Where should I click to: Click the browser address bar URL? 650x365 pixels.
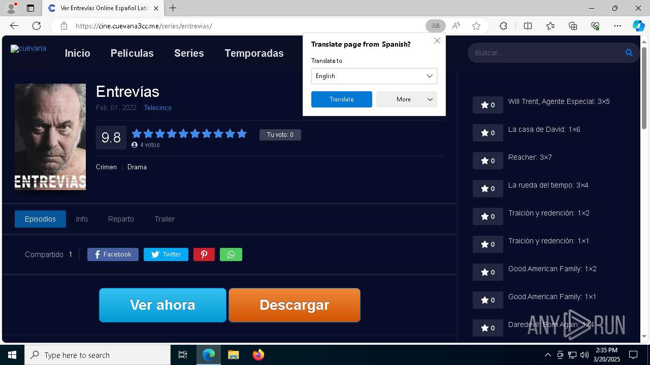click(144, 26)
